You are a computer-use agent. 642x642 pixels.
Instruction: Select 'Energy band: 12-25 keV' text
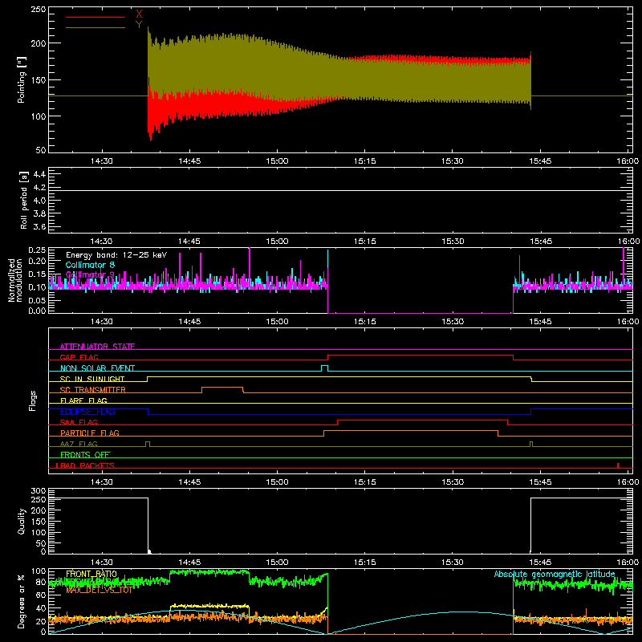coord(116,255)
